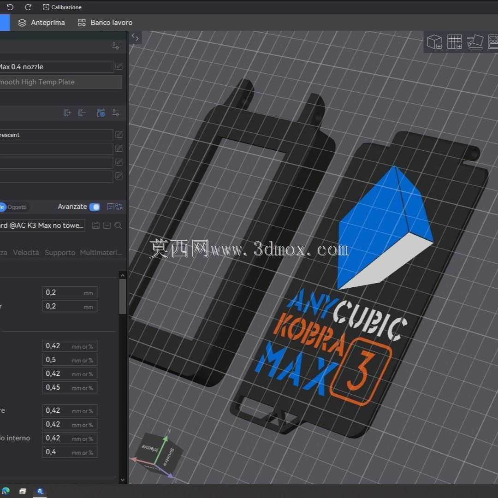Click the icon between save and search

[x=107, y=225]
